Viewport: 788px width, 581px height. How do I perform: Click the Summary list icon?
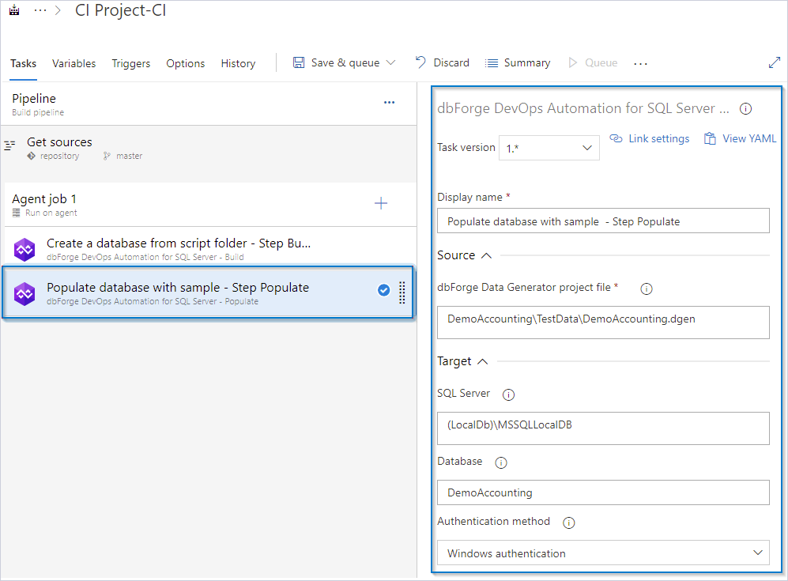(x=491, y=62)
